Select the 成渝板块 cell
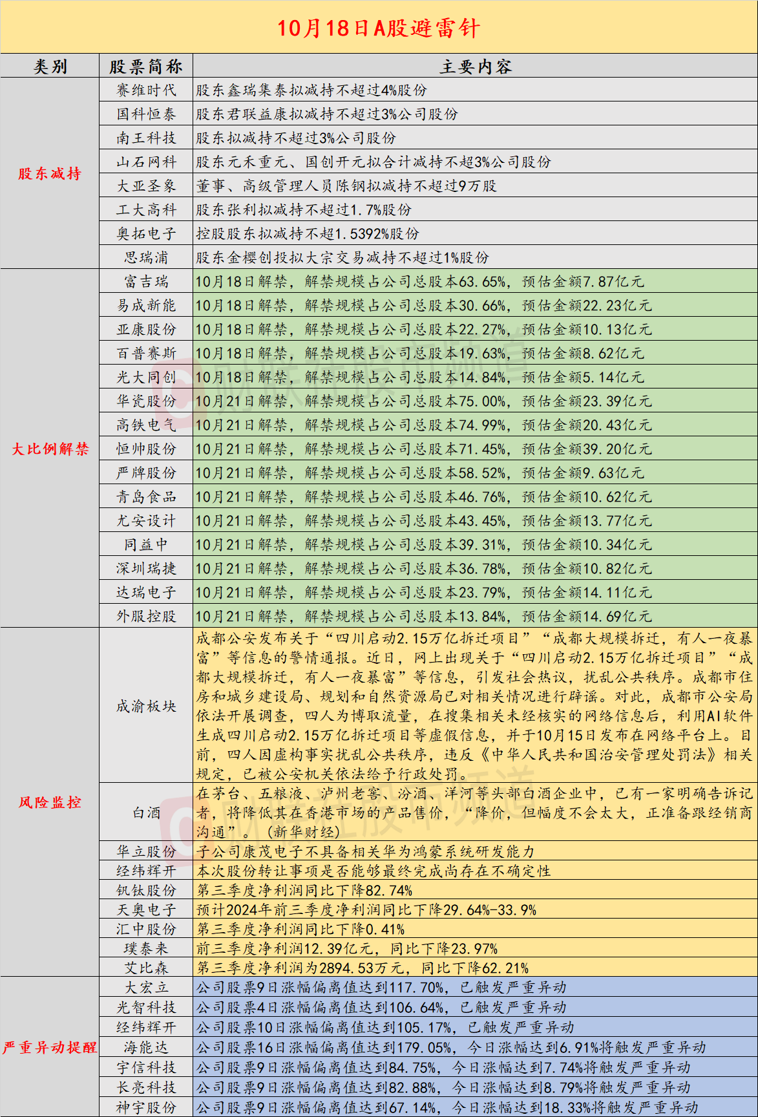758x1117 pixels. pos(146,706)
